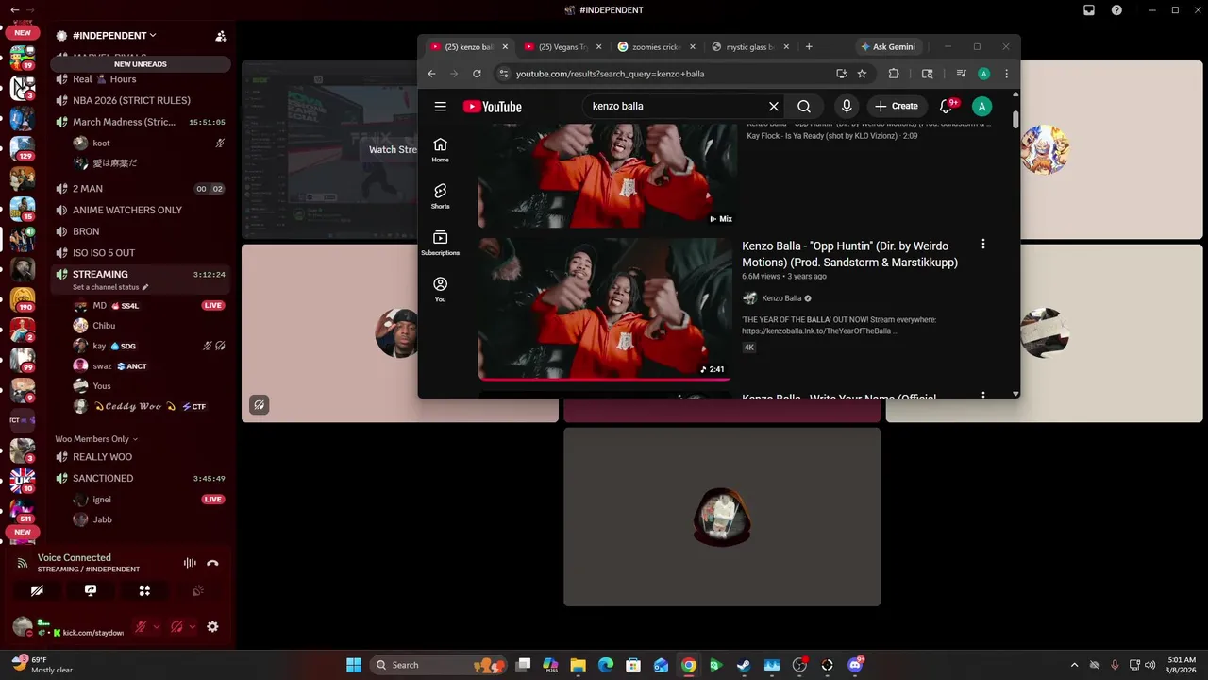Open Discord user settings gear
Viewport: 1208px width, 680px height.
[x=212, y=626]
